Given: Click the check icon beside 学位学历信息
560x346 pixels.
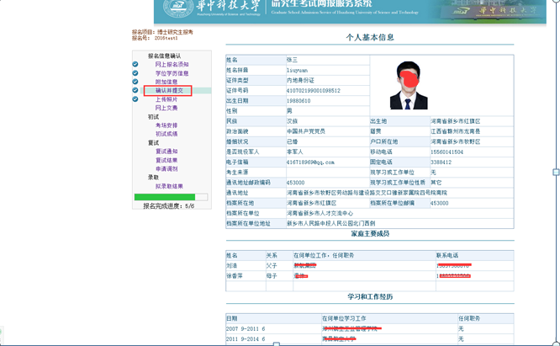Looking at the screenshot, I should click(135, 73).
